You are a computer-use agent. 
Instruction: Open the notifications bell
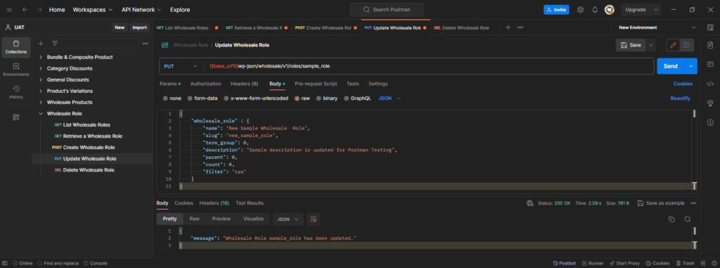point(595,10)
